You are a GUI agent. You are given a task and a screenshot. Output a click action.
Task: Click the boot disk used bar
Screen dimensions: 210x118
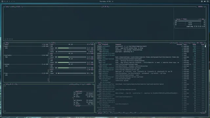click(72, 73)
